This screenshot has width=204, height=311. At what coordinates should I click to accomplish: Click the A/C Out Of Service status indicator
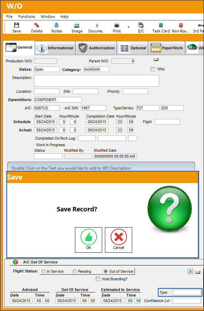[16, 262]
